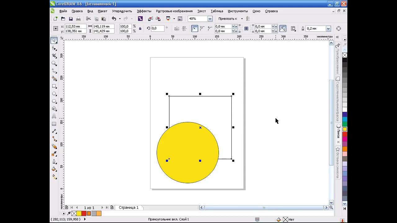This screenshot has height=223, width=397.
Task: Click the rotation angle field
Action: click(158, 28)
